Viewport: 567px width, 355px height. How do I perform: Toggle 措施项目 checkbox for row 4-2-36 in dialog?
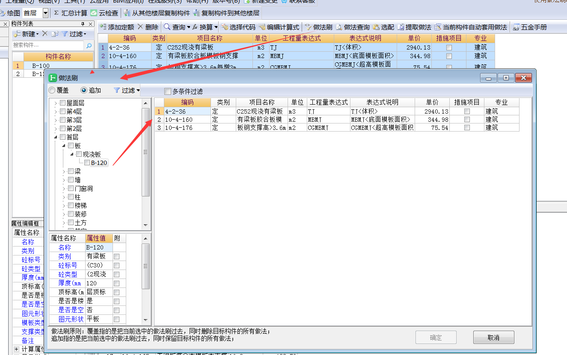(x=467, y=111)
